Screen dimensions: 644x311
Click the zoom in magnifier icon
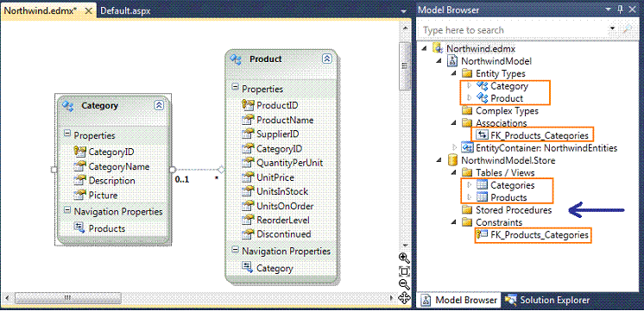404,258
